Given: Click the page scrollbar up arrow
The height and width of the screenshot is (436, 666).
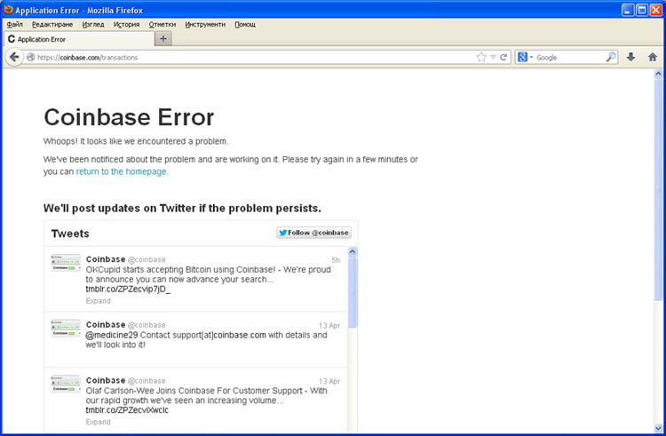Looking at the screenshot, I should (658, 74).
